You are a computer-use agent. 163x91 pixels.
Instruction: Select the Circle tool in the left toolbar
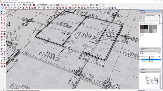[x=2, y=23]
